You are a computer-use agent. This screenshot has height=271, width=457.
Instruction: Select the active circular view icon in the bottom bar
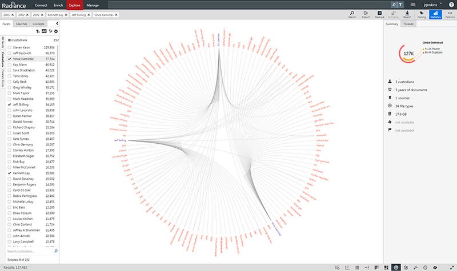click(x=396, y=267)
